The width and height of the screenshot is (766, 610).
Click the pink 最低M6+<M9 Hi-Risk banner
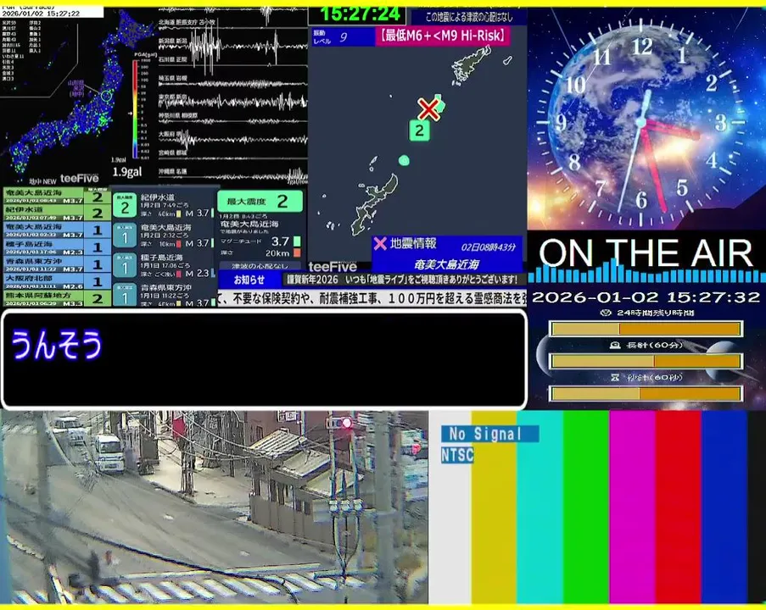coord(443,36)
